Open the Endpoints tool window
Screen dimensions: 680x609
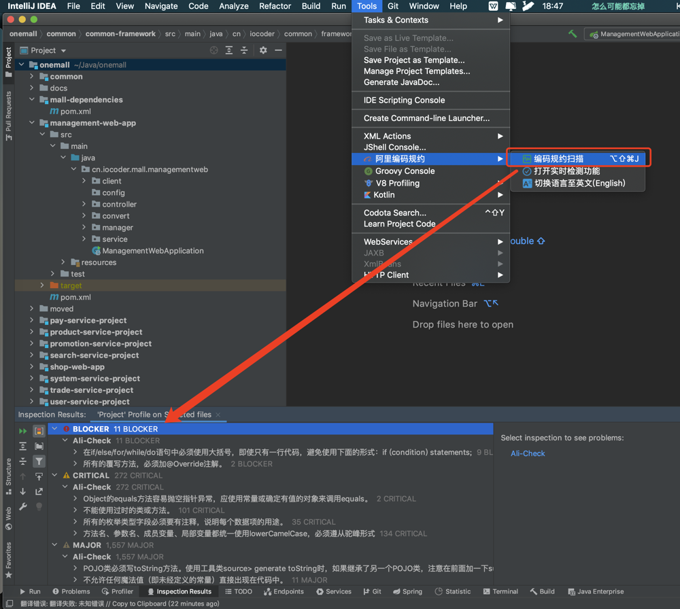pos(284,591)
